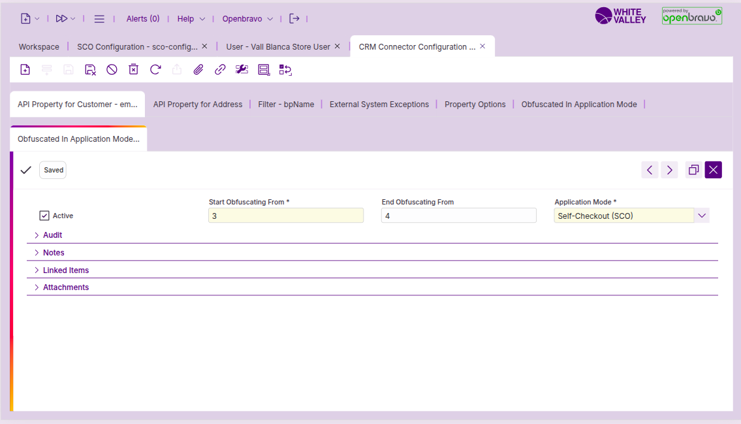Go to next record with right arrow button
741x424 pixels.
pos(669,170)
